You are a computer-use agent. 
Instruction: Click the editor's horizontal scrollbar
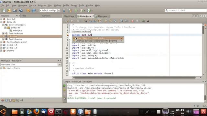click(x=135, y=78)
